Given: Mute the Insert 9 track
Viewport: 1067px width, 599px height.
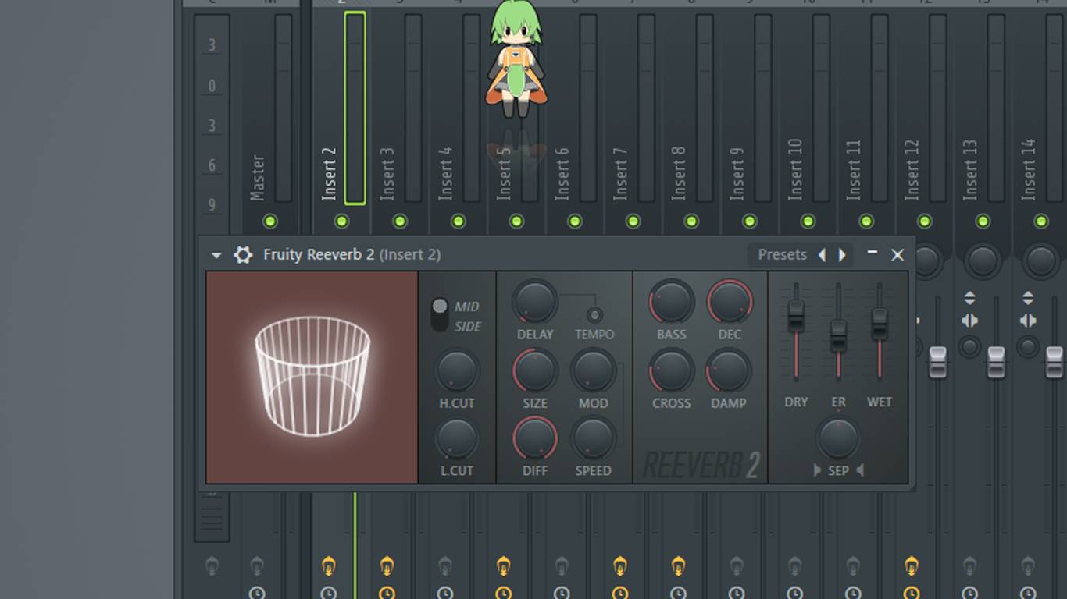Looking at the screenshot, I should pyautogui.click(x=749, y=222).
